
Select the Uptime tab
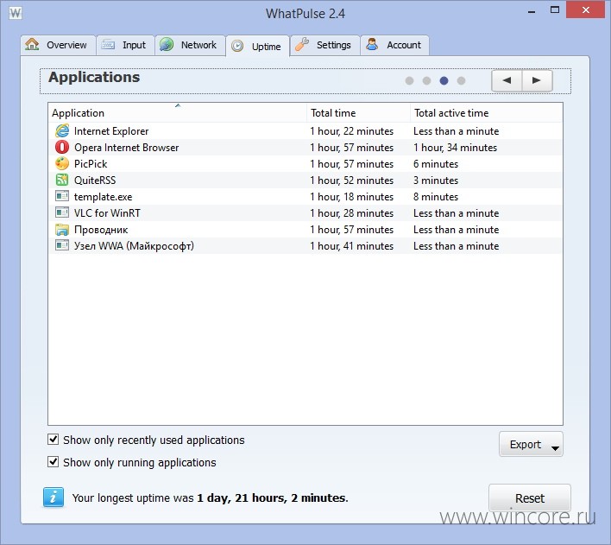(258, 46)
